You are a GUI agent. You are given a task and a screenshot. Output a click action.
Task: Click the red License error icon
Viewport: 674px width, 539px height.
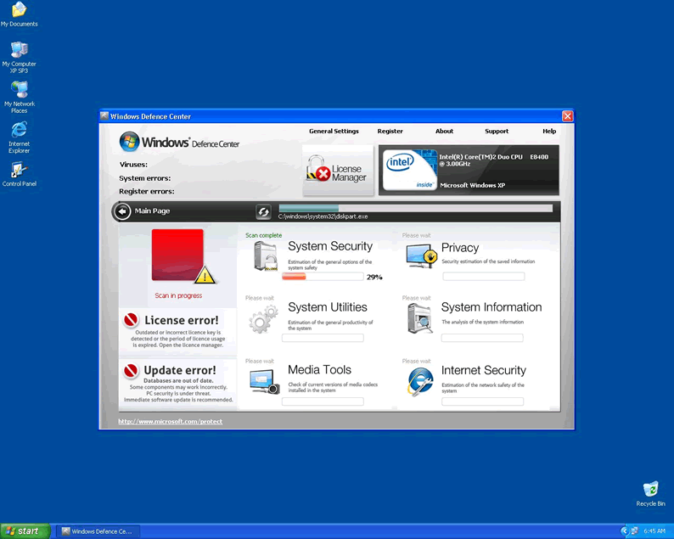[131, 321]
